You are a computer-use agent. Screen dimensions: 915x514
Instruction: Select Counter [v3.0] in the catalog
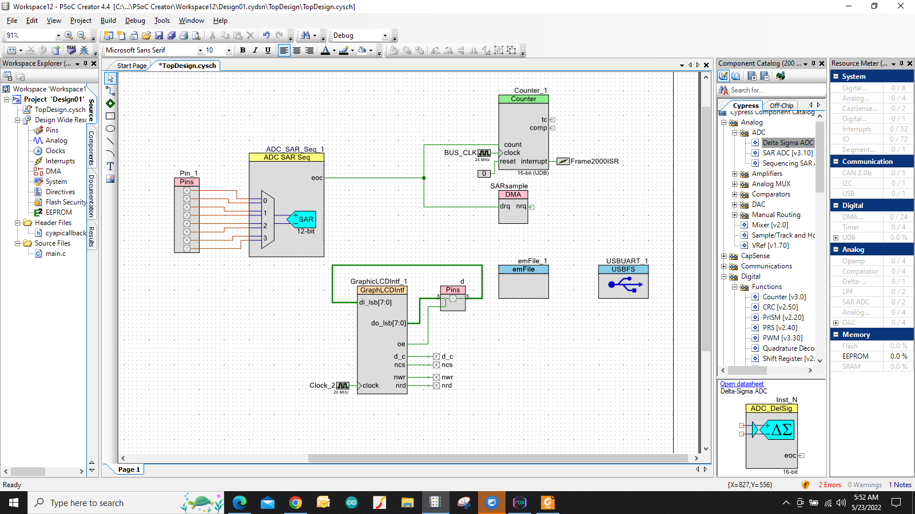point(784,297)
